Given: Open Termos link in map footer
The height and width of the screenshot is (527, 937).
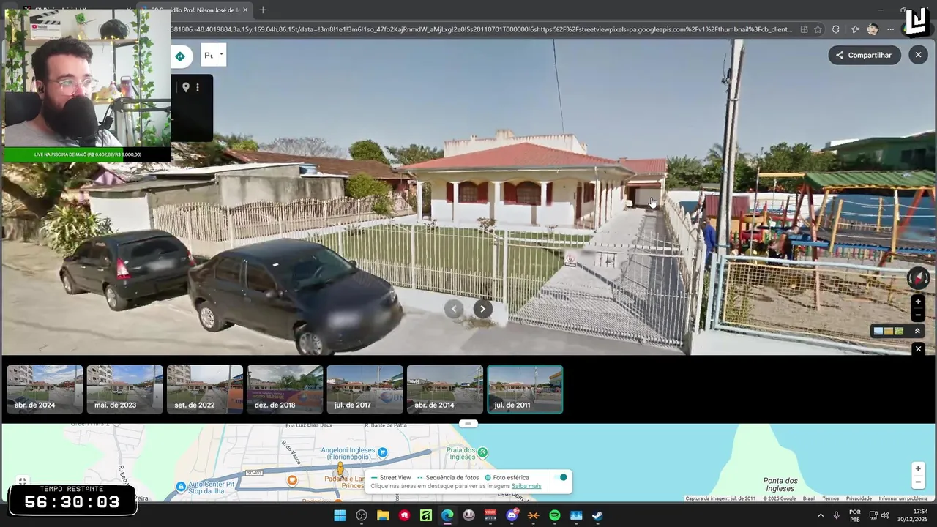Looking at the screenshot, I should 830,498.
